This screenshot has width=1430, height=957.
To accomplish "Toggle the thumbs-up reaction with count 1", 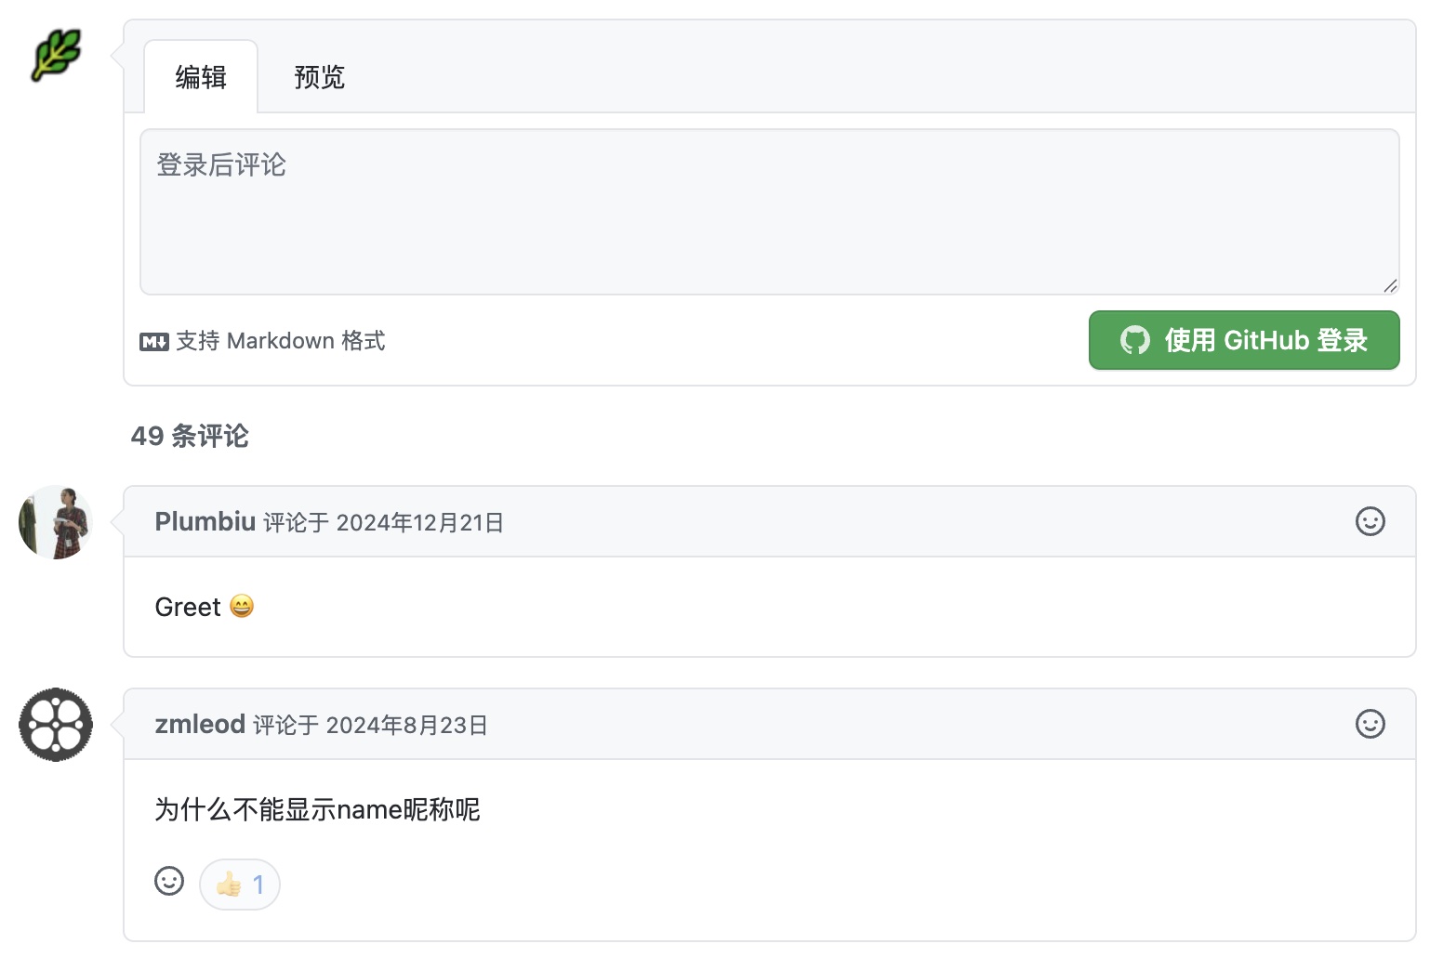I will (x=240, y=885).
